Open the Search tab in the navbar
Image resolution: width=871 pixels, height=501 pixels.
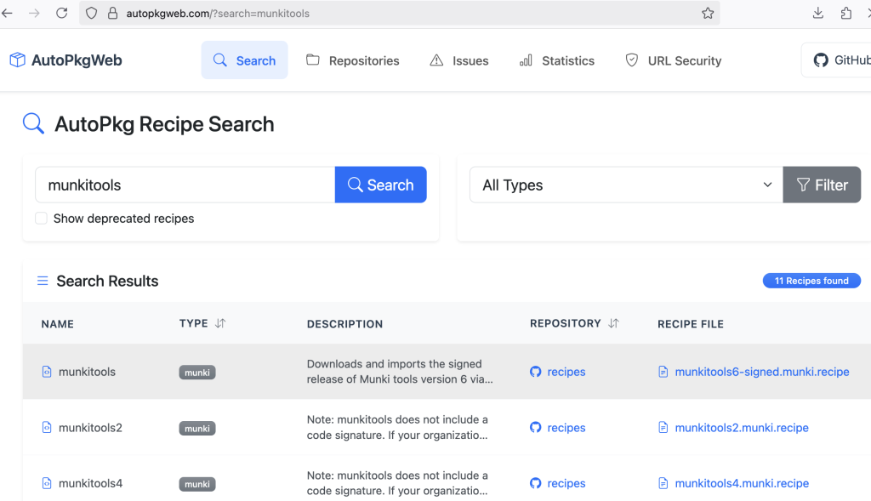[244, 60]
